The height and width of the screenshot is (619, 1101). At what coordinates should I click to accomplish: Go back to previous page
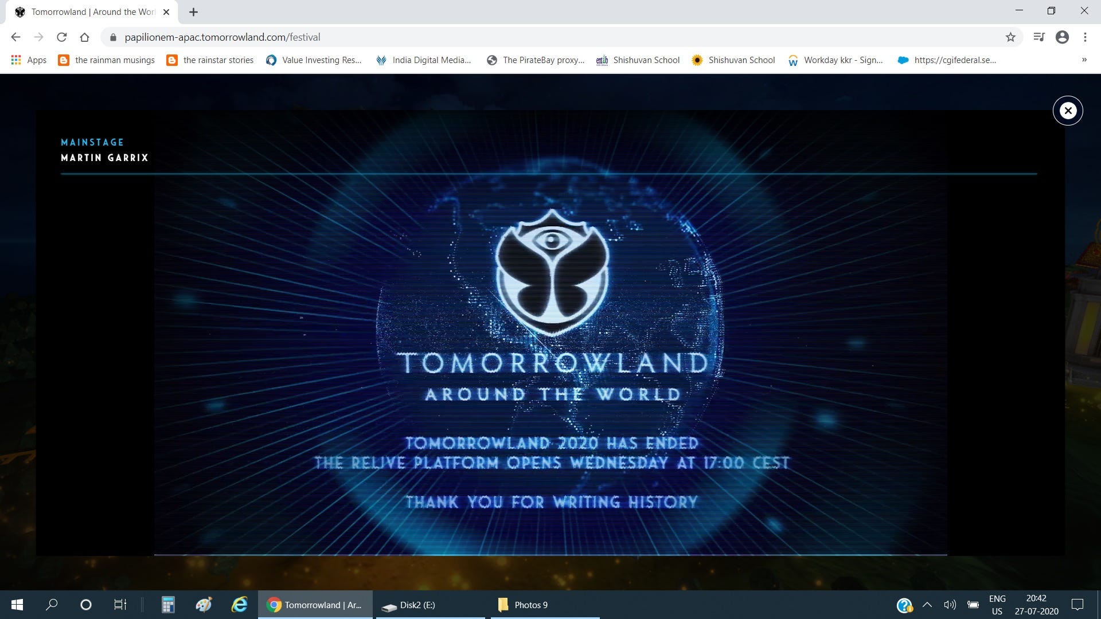click(15, 37)
